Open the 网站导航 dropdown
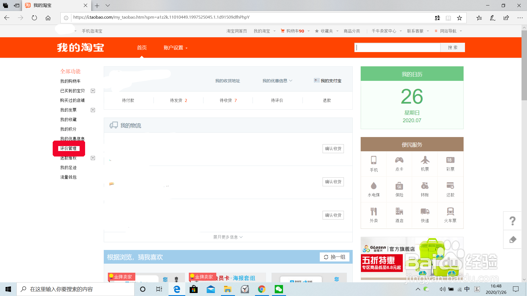This screenshot has width=527, height=296. [x=448, y=31]
